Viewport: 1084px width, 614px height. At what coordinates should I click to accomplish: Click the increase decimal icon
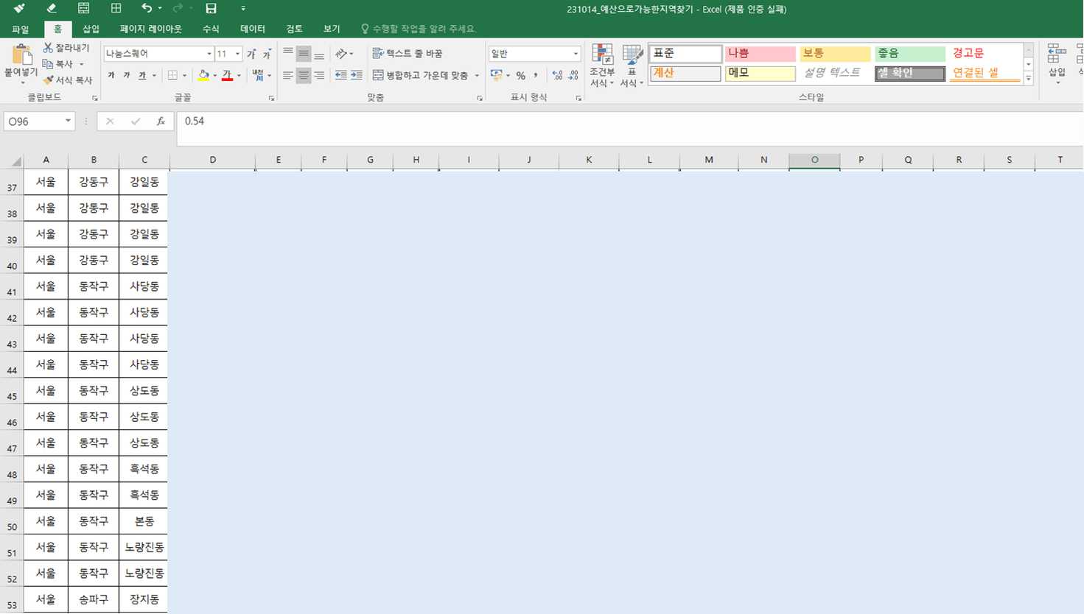[x=557, y=75]
